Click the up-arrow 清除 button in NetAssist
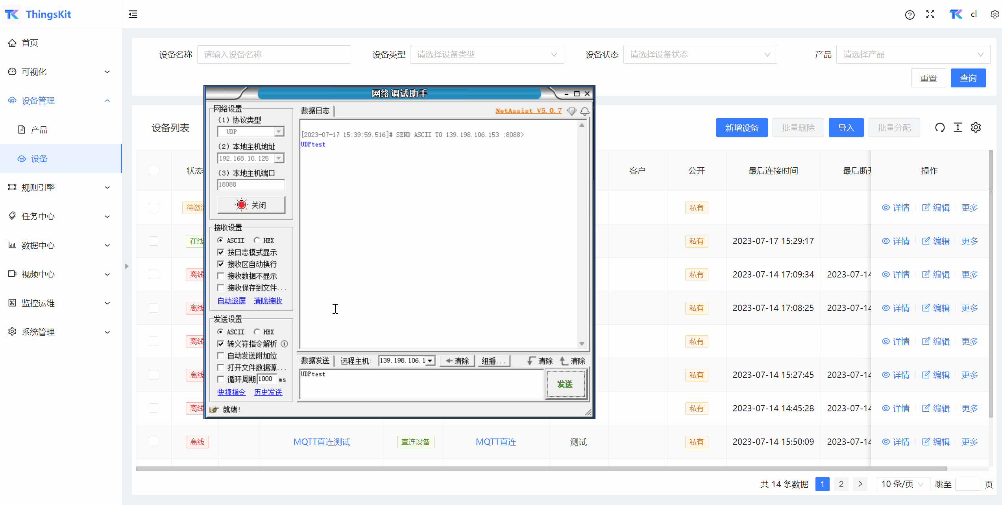 (573, 361)
